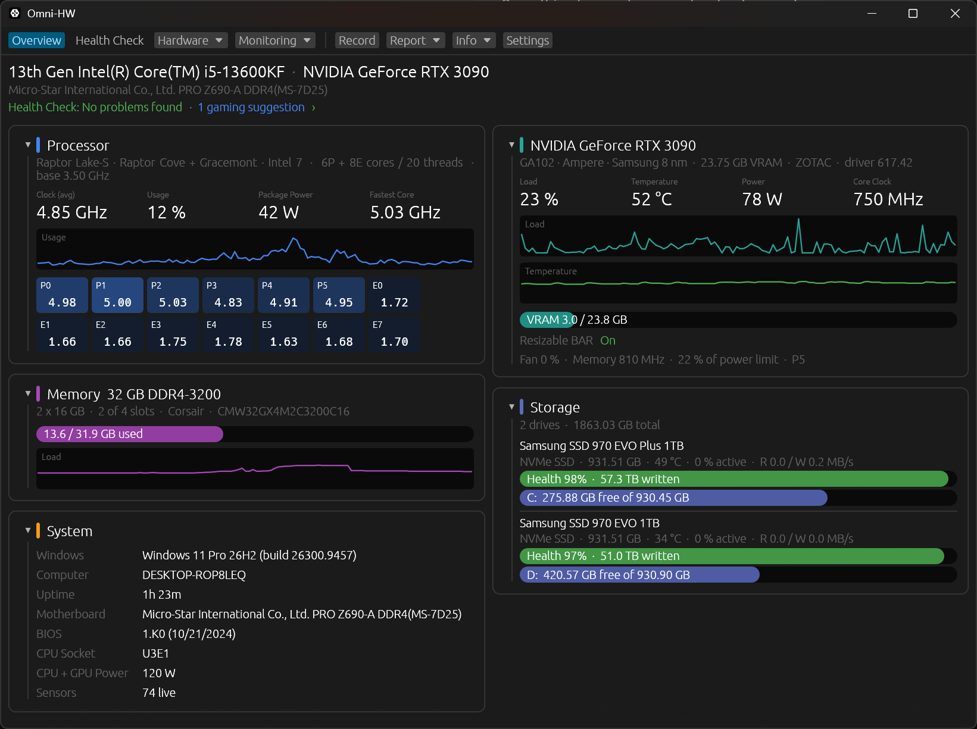Viewport: 977px width, 729px height.
Task: Select the P0 core tile
Action: (62, 295)
